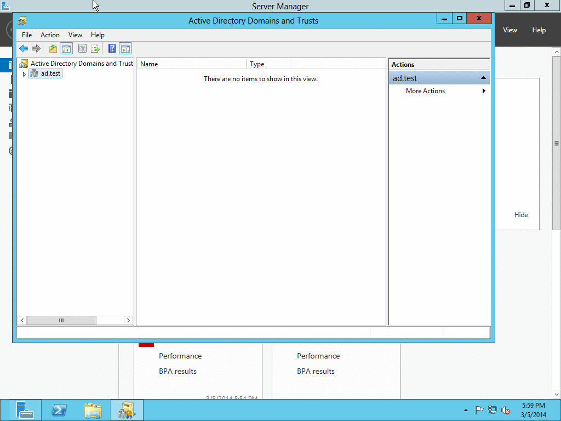Launch PowerShell from the taskbar
This screenshot has height=421, width=561.
[59, 409]
